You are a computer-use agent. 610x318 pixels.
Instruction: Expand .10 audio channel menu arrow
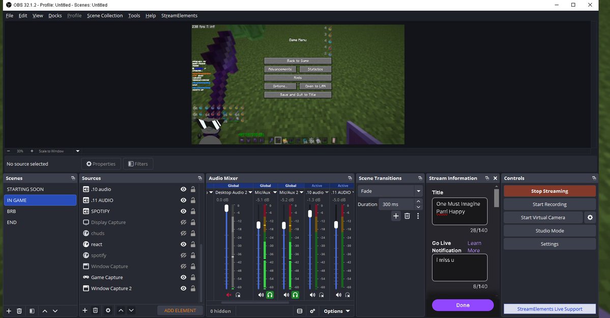(x=327, y=193)
